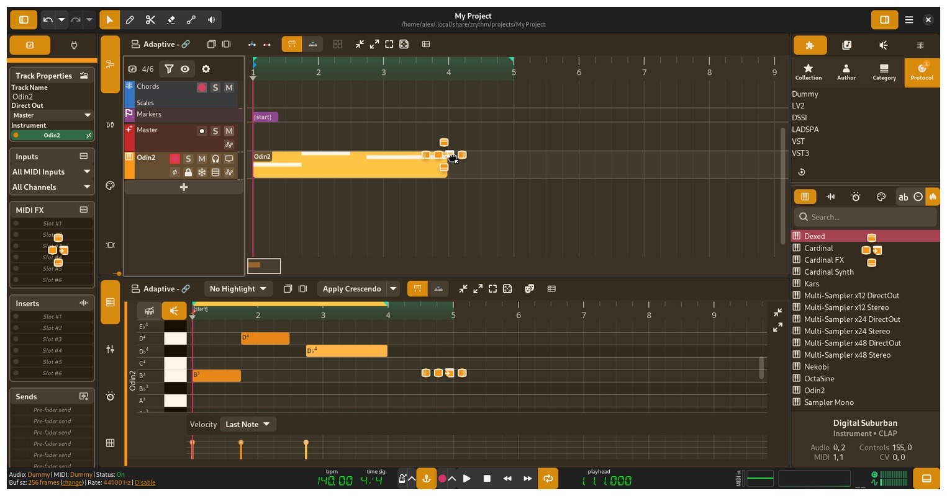Open the file browser panel tab
This screenshot has height=496, width=947.
pyautogui.click(x=846, y=45)
